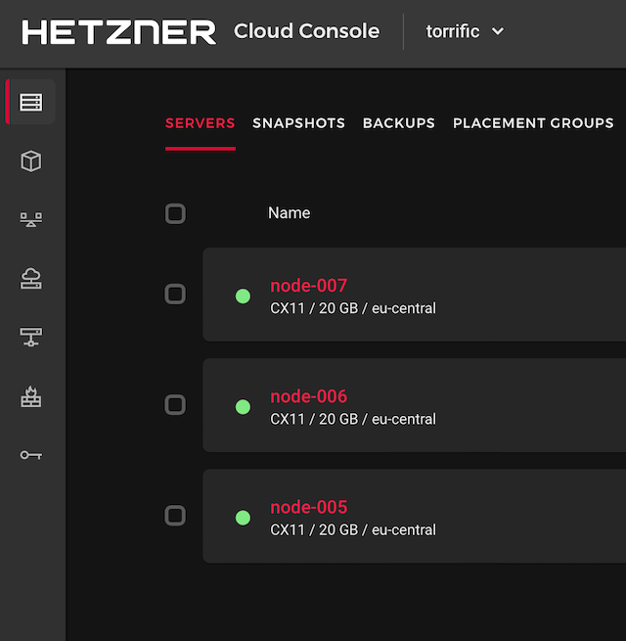Open the node-007 server link
This screenshot has height=641, width=626.
[308, 286]
